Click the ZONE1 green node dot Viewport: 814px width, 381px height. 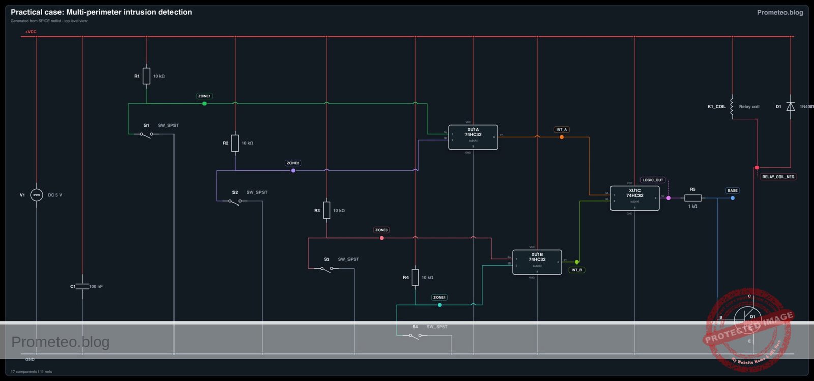tap(205, 104)
